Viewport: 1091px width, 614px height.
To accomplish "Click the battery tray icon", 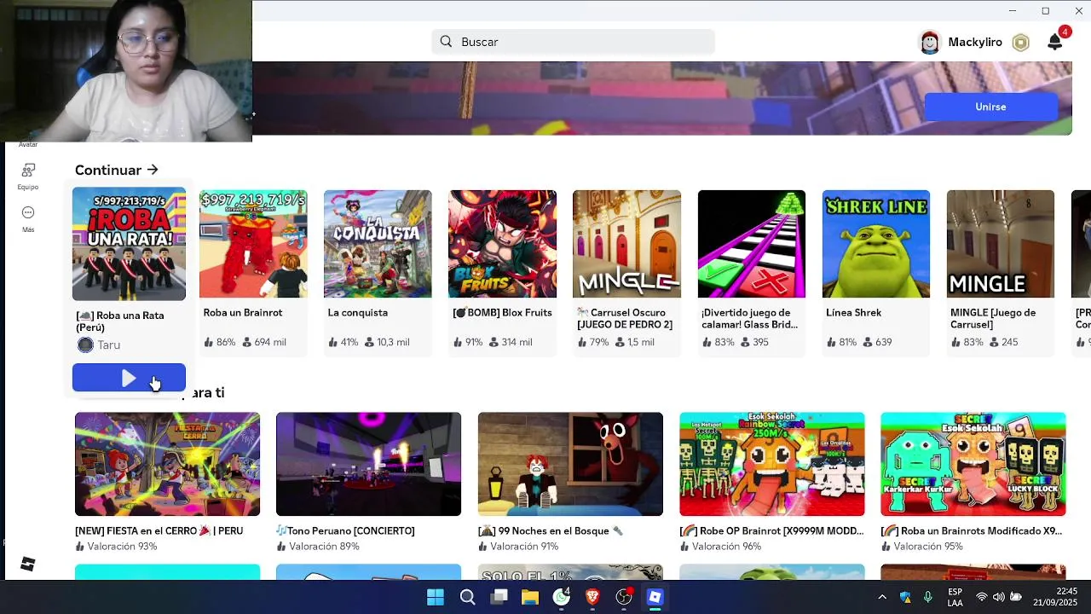I will 1015,597.
